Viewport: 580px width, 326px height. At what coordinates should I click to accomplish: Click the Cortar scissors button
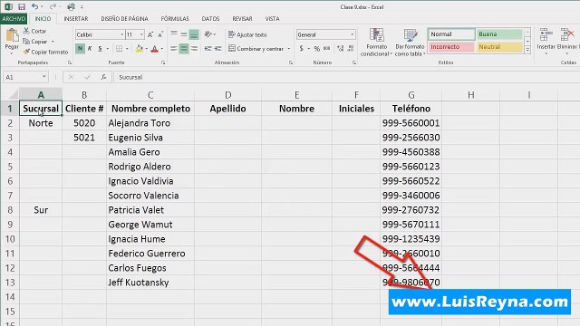tap(34, 31)
